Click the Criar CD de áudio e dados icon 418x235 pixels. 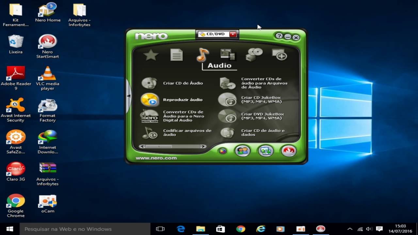(227, 133)
